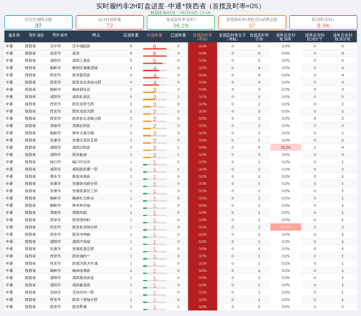
Task: Select network point 西咸沣西大学城
Action: (84, 263)
